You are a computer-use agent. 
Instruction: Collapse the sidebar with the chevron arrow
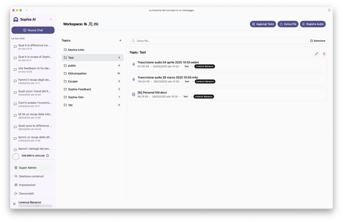[51, 19]
